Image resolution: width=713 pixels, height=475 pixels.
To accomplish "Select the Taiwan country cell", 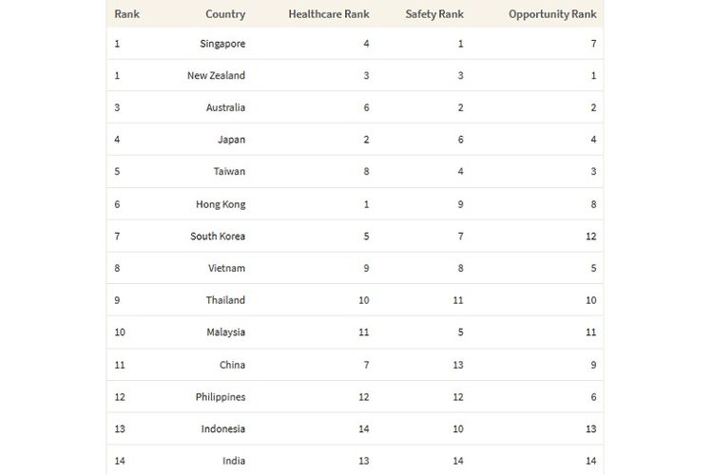I will pos(230,171).
